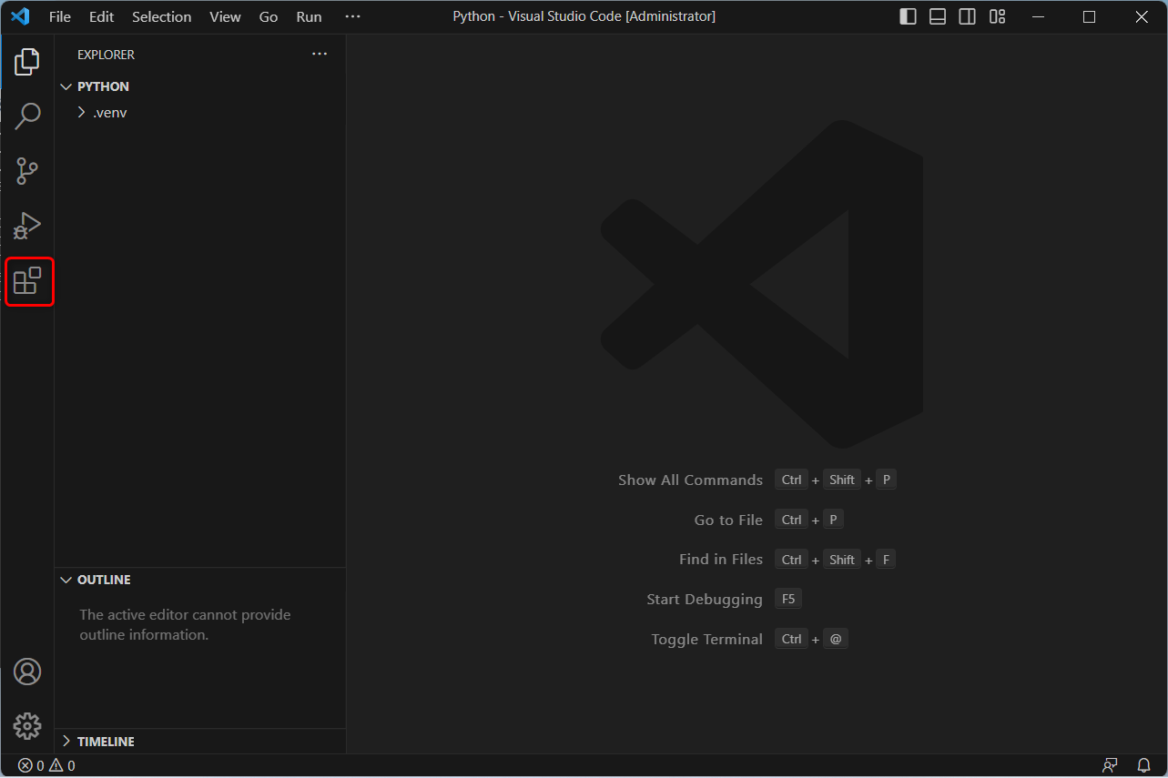The height and width of the screenshot is (778, 1168).
Task: Open the Manage settings gear
Action: tap(27, 726)
